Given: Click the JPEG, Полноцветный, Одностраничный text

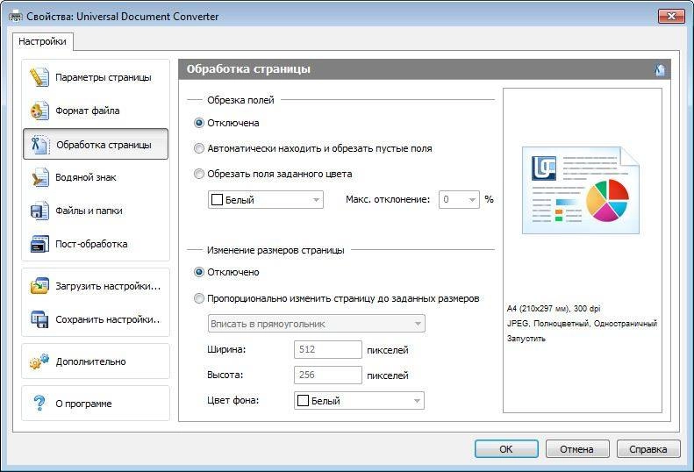Looking at the screenshot, I should 582,324.
